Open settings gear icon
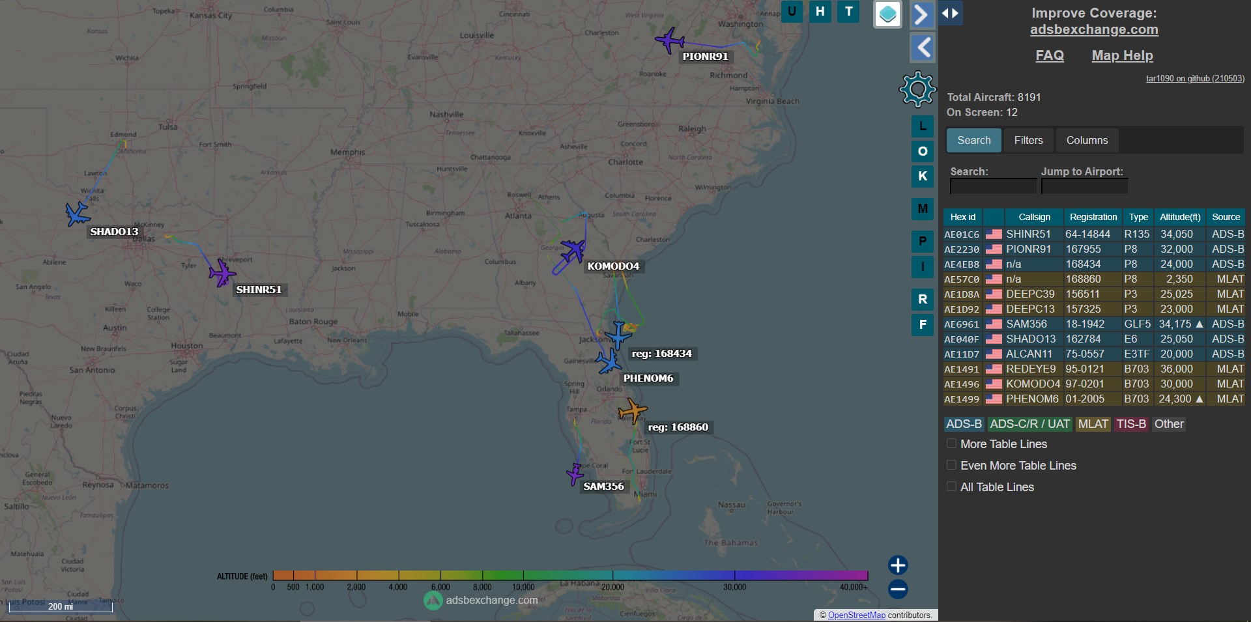The width and height of the screenshot is (1251, 622). point(917,89)
